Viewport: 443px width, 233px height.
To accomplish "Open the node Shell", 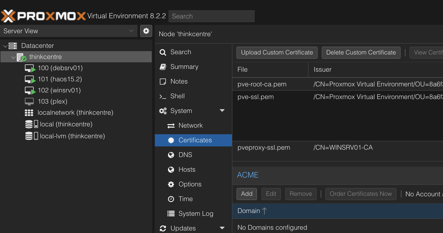I will 193,96.
